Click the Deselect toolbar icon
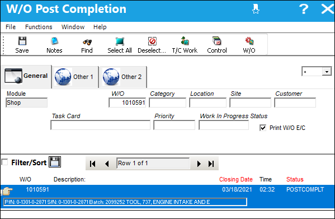 point(152,41)
